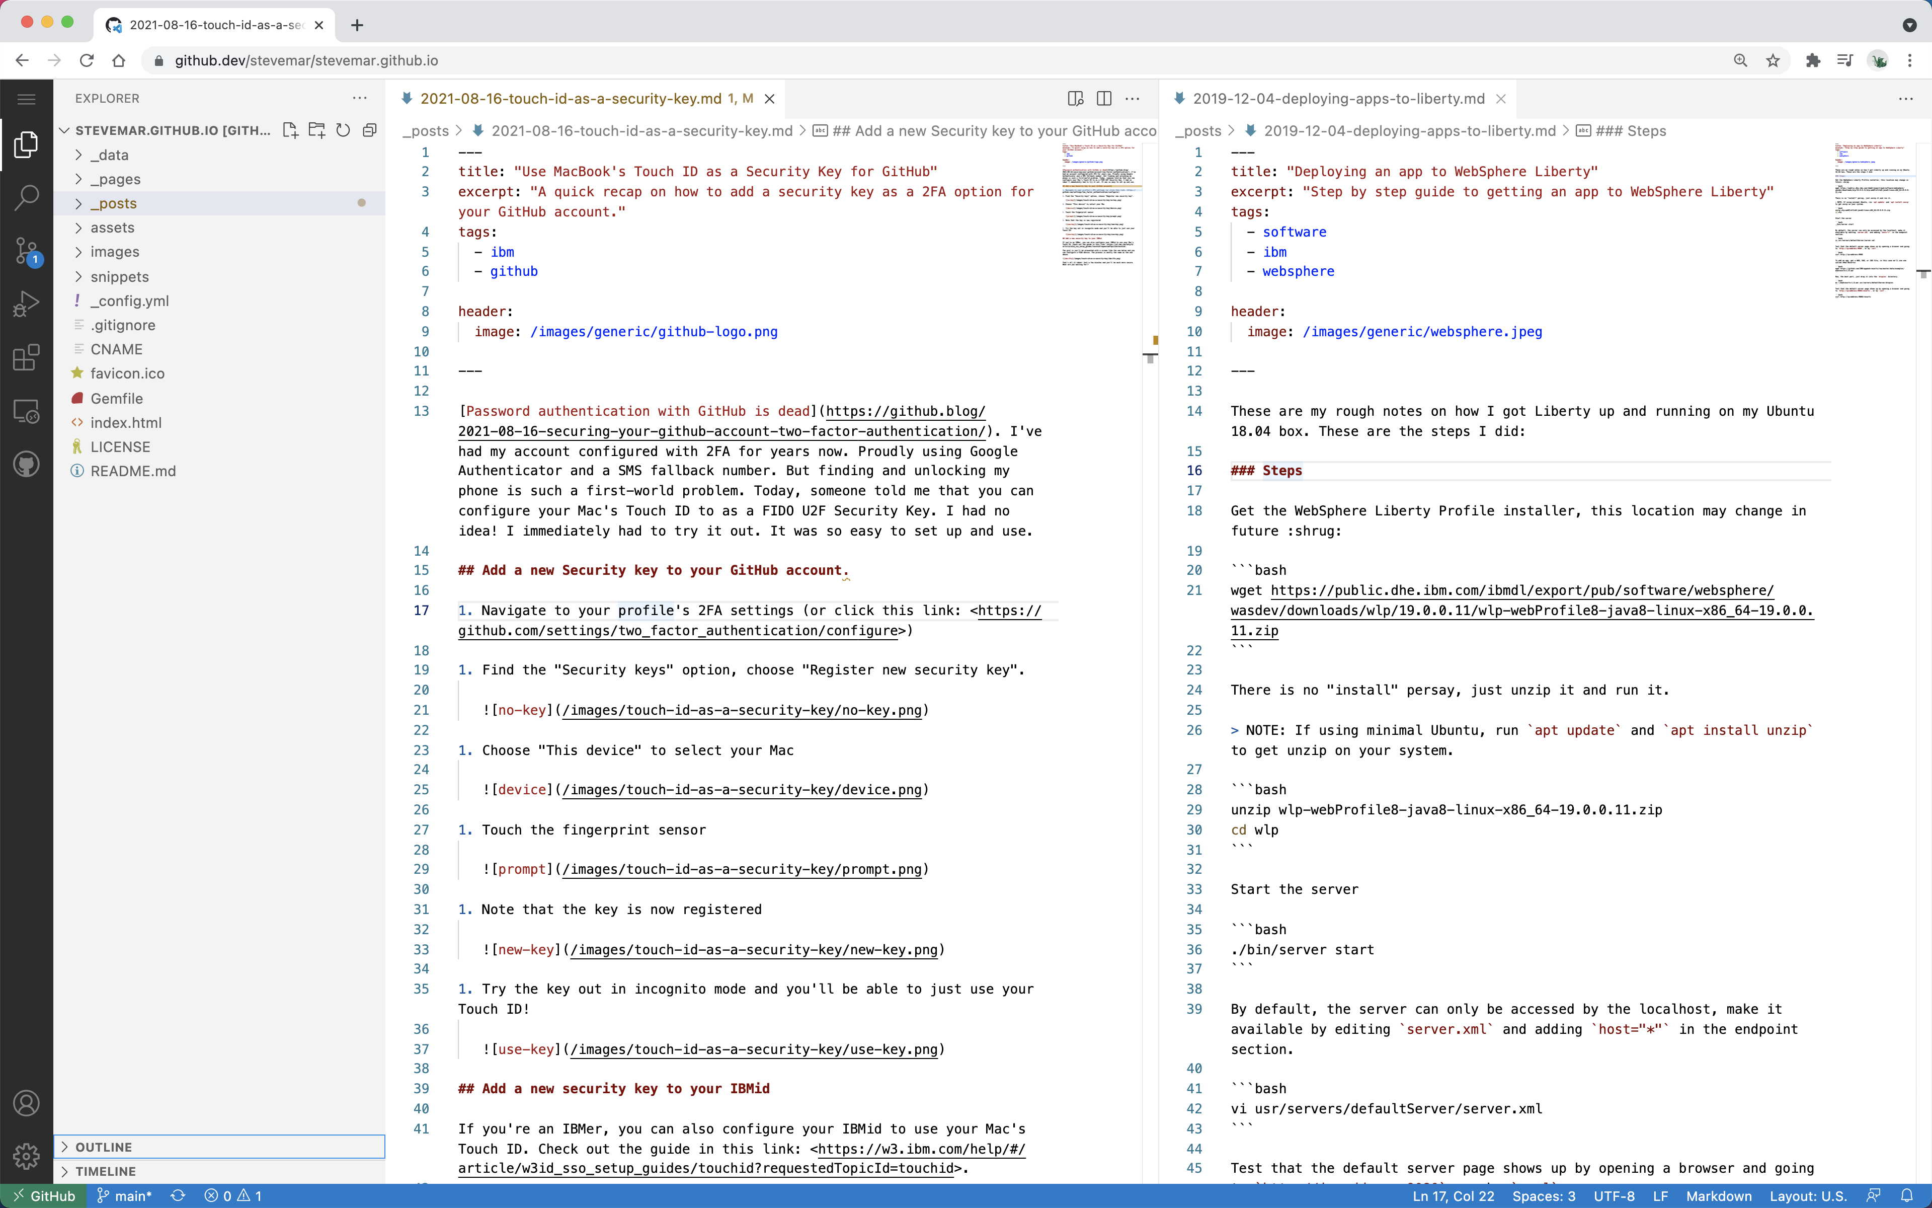Open the Accounts menu icon
Viewport: 1932px width, 1208px height.
point(26,1103)
